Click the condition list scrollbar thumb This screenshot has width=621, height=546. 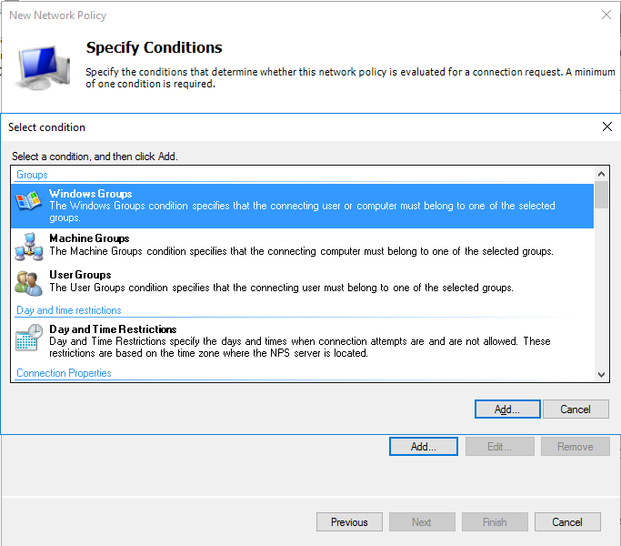[601, 195]
